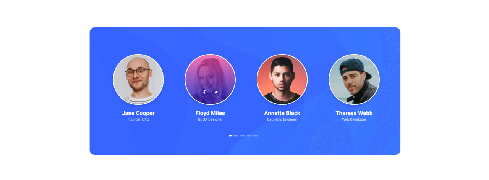Jump to the fourth carousel pagination dot
This screenshot has height=180, width=489.
(249, 135)
